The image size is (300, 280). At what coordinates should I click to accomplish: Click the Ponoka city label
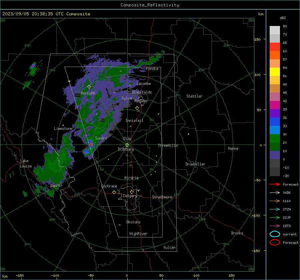[x=152, y=69]
